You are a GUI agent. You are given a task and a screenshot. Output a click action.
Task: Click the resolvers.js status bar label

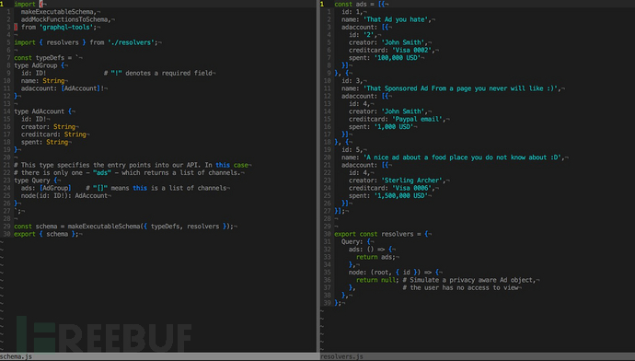tap(341, 357)
